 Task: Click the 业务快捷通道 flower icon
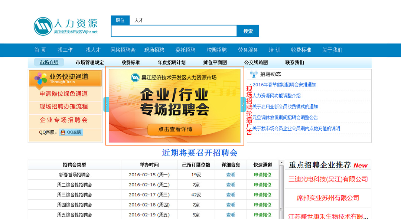click(x=41, y=78)
